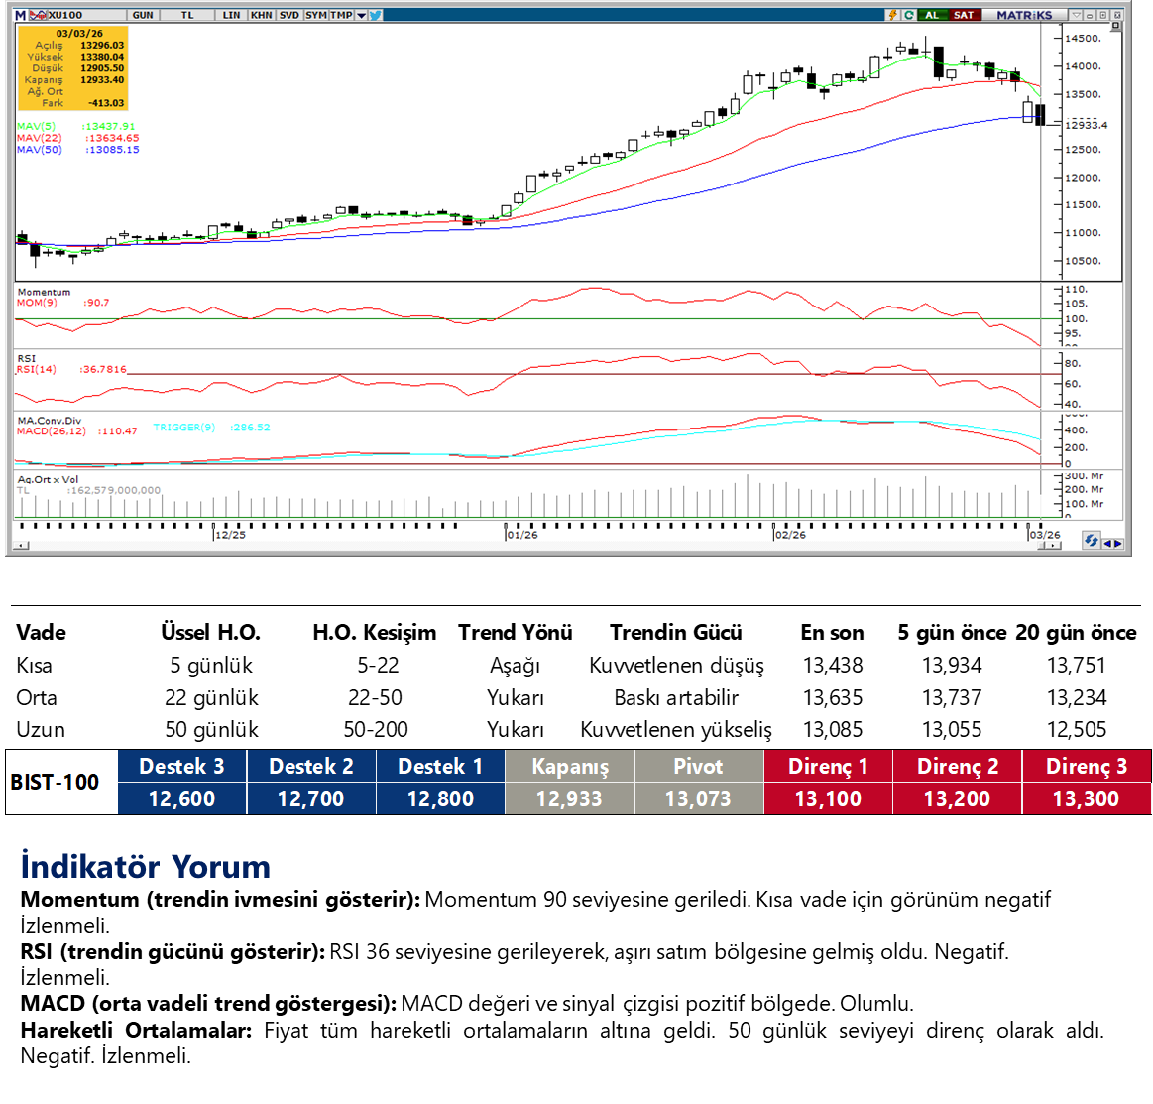The image size is (1153, 1104).
Task: Click the XU100 symbol field
Action: [65, 15]
